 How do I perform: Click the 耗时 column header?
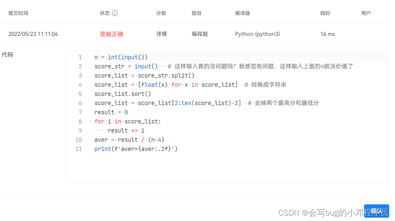coord(325,13)
